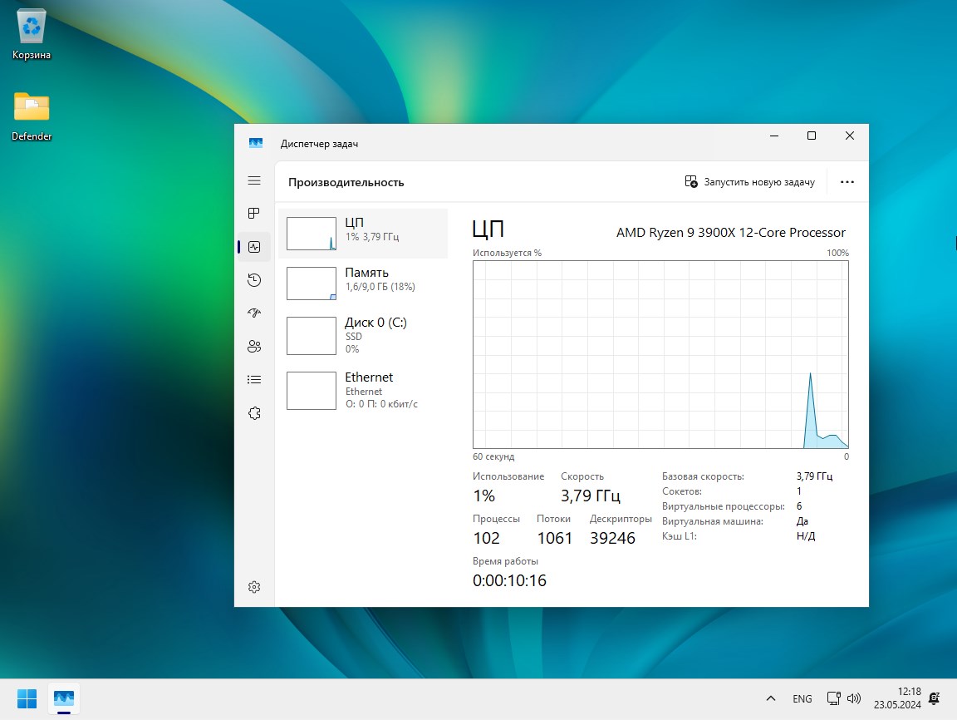This screenshot has height=720, width=957.
Task: Click the 'Базовая скорость:' label
Action: (x=703, y=476)
